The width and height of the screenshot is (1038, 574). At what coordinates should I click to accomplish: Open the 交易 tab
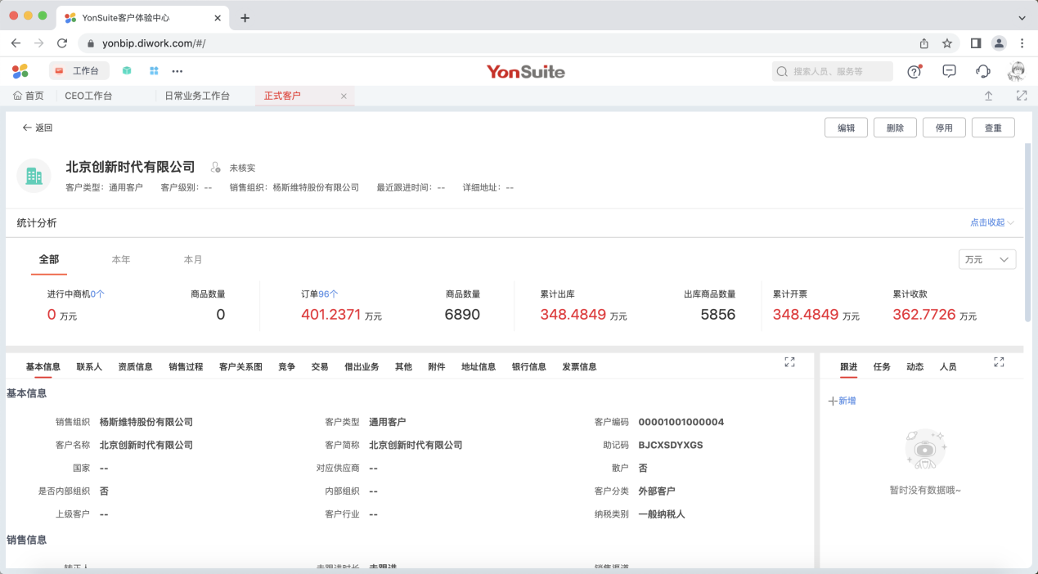(320, 367)
